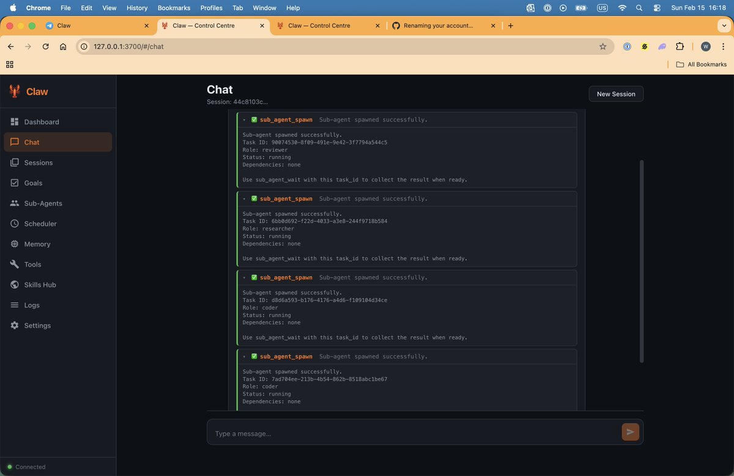
Task: Open Spotlight search in menu bar
Action: [x=639, y=8]
